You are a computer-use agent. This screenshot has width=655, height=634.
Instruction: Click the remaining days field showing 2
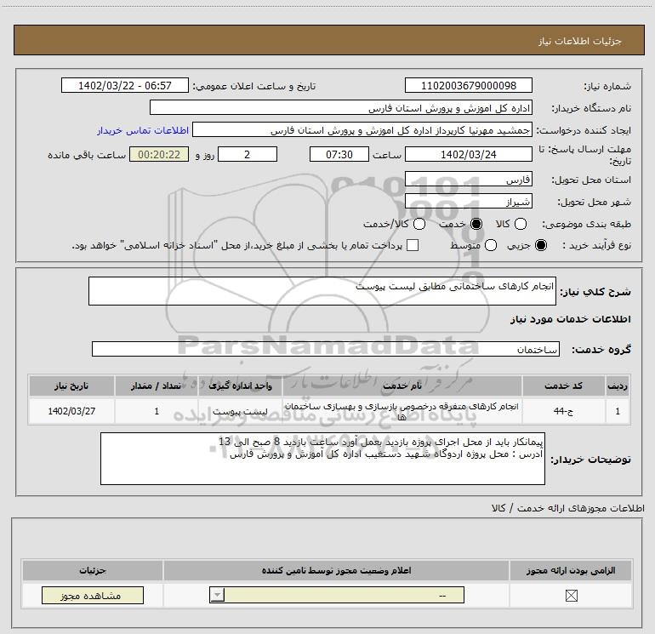tap(248, 154)
